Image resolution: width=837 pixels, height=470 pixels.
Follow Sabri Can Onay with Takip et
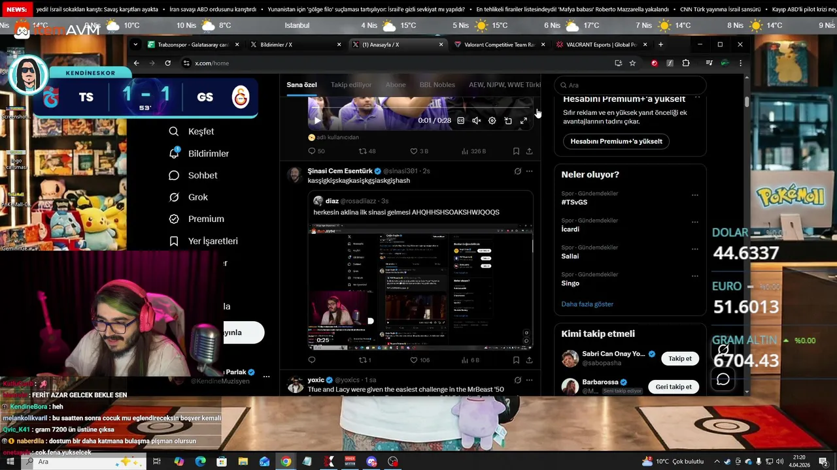tap(680, 358)
